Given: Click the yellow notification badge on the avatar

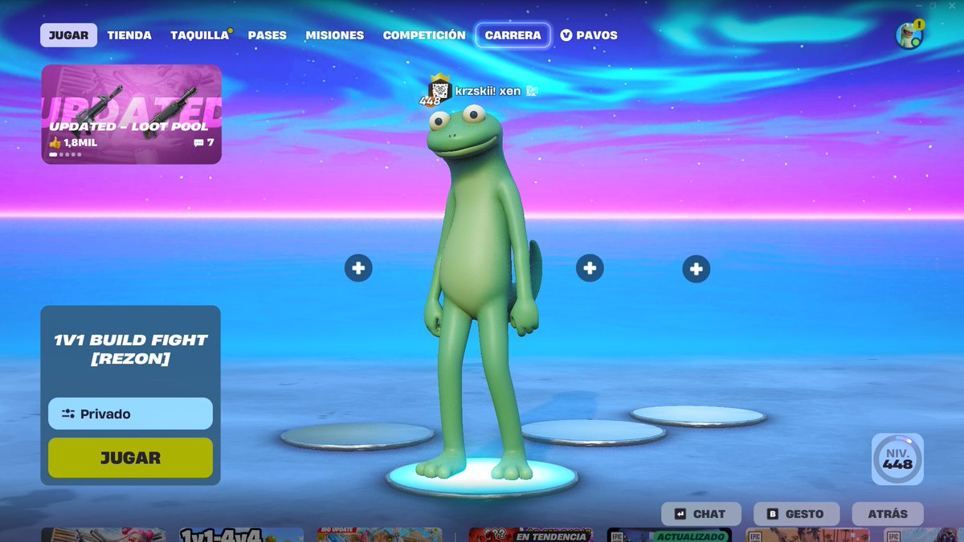Looking at the screenshot, I should point(919,25).
